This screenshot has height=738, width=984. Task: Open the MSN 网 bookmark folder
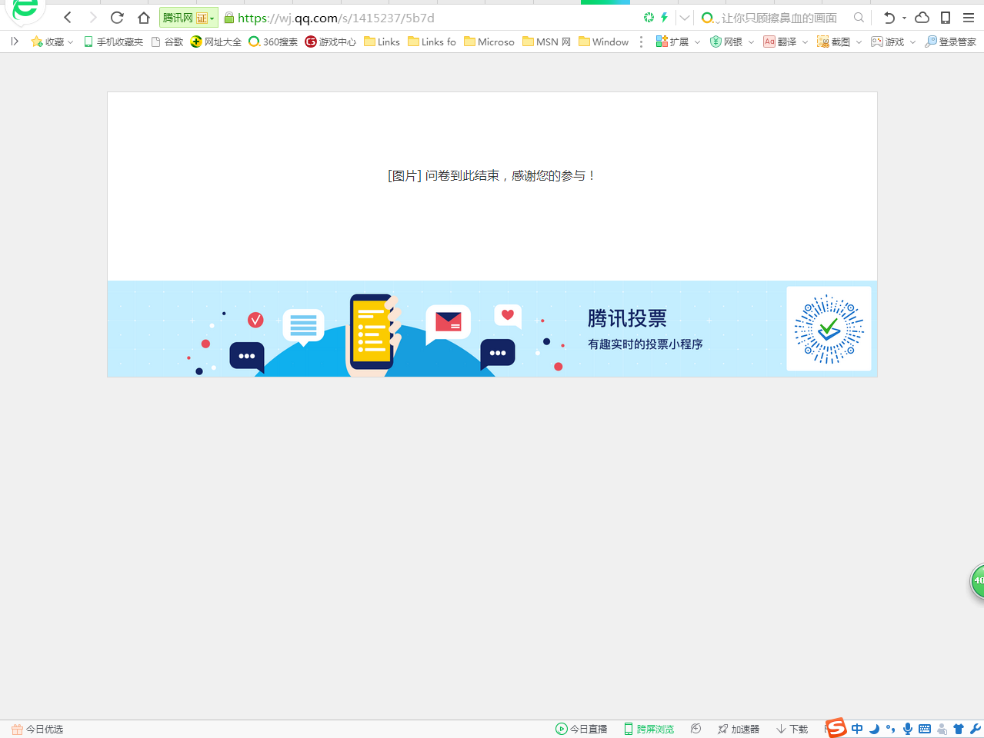click(x=546, y=42)
